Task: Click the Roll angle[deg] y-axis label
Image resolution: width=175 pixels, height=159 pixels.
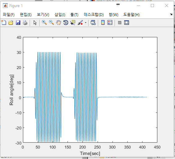Action: 11,90
